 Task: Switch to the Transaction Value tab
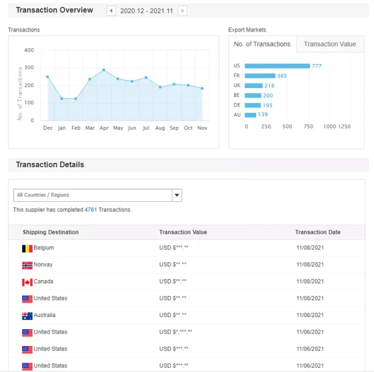330,44
